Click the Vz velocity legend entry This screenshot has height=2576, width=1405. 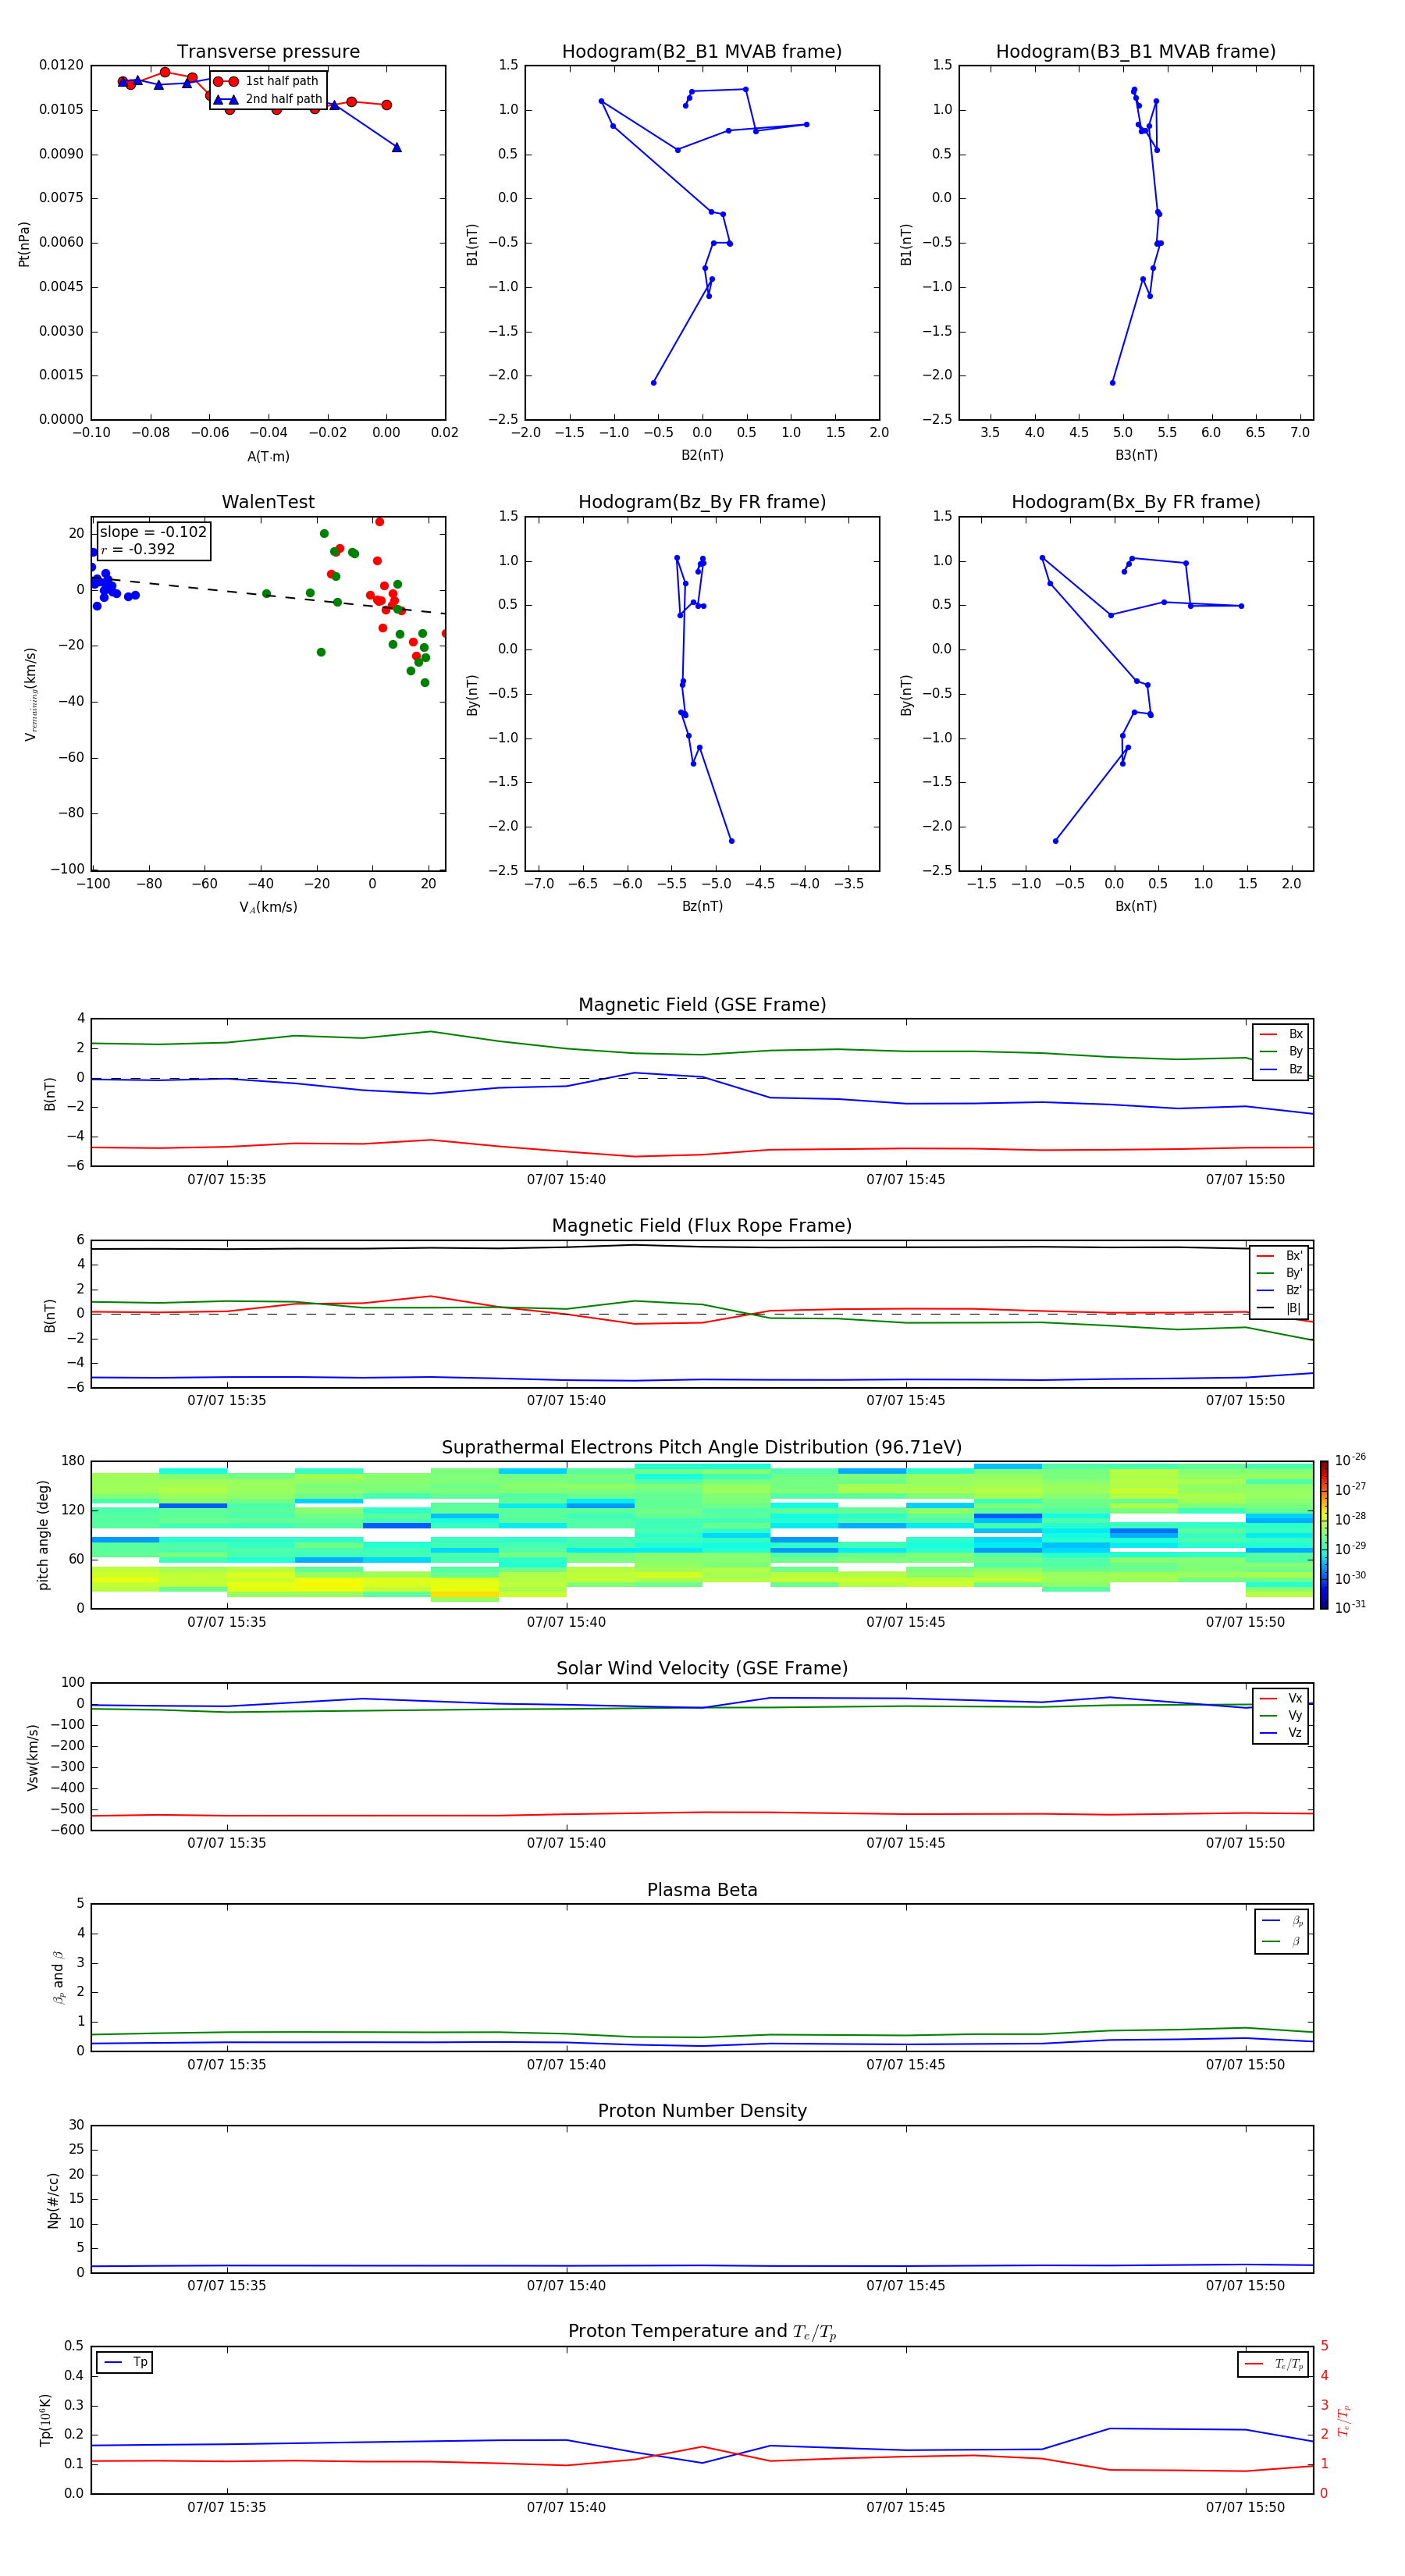tap(1281, 1733)
